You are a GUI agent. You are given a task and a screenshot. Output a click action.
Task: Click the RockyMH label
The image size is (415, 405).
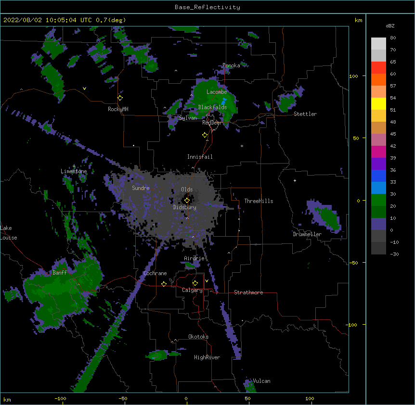(x=118, y=109)
